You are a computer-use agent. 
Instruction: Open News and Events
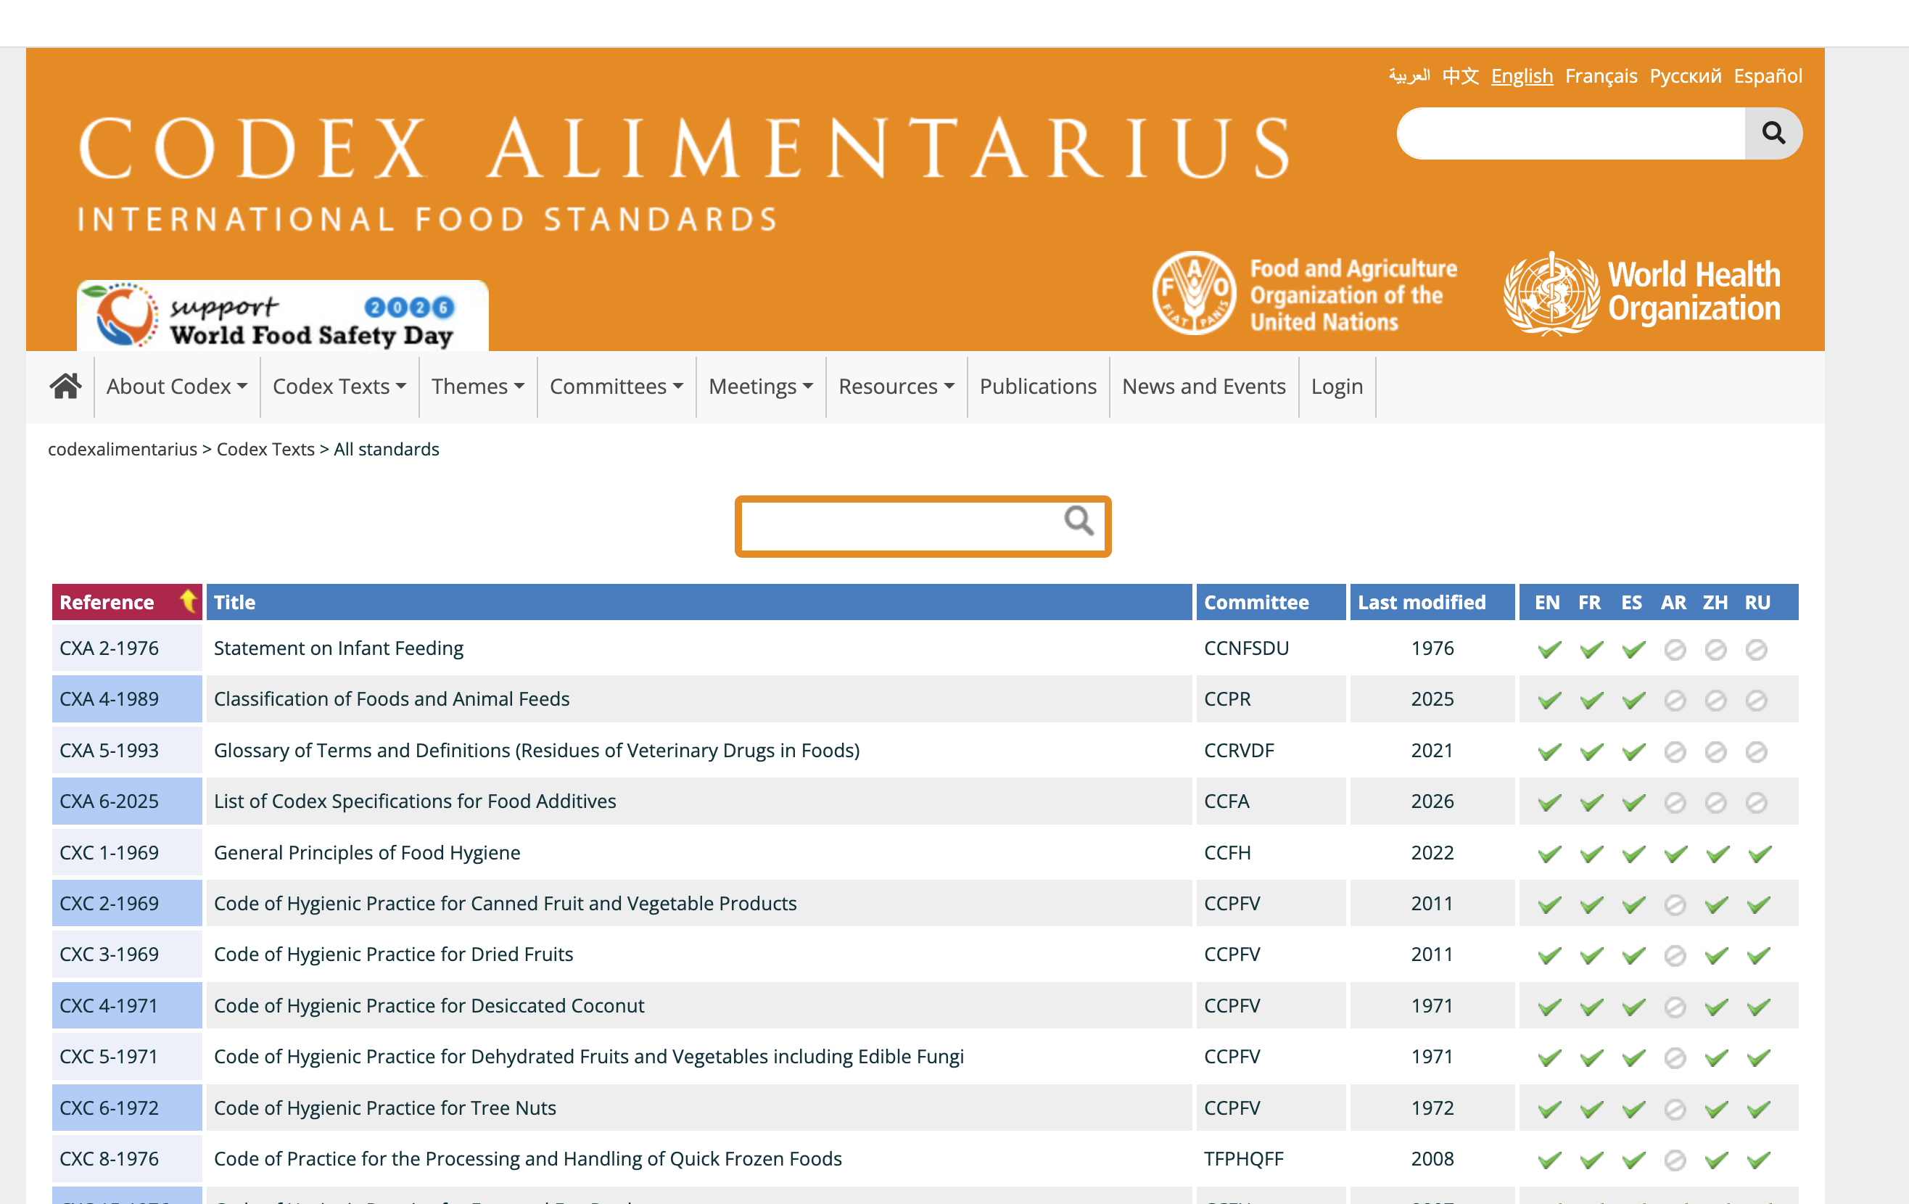1203,386
